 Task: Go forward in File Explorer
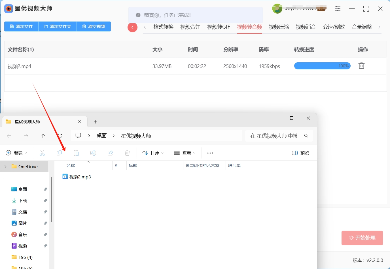[x=26, y=136]
